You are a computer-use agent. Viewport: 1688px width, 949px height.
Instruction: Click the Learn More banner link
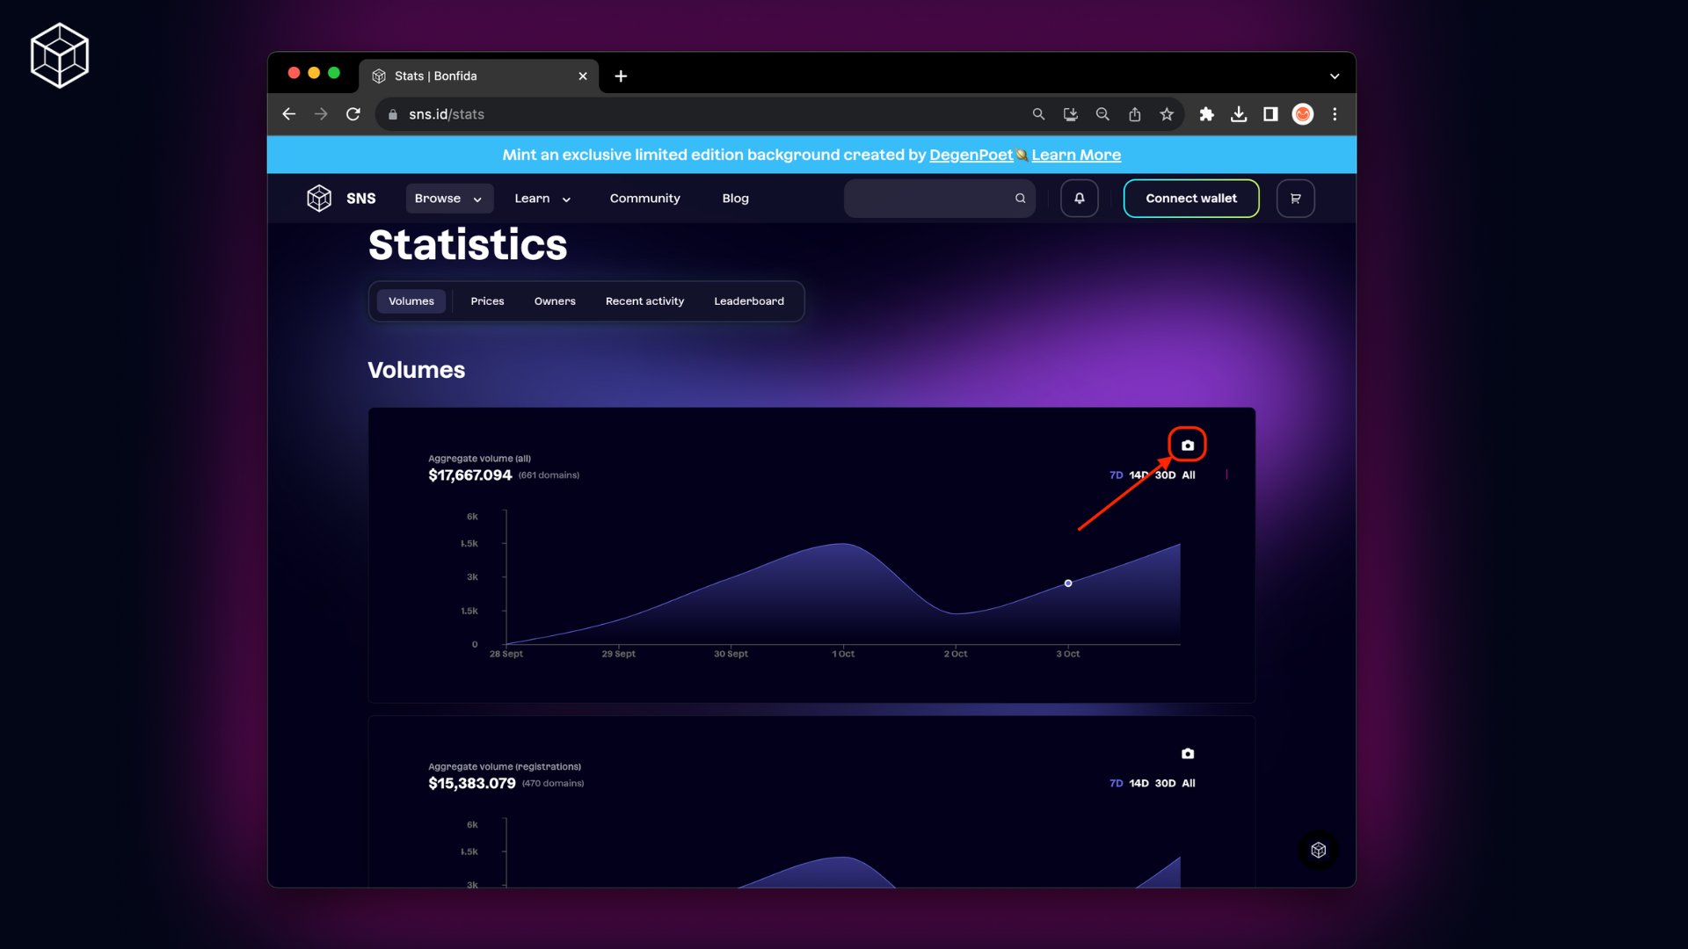coord(1076,155)
